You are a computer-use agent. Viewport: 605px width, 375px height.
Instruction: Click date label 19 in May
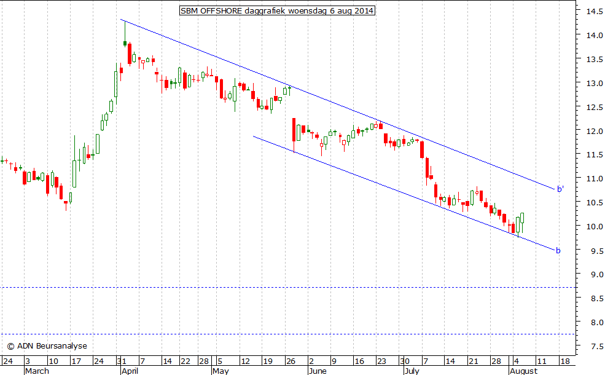point(267,361)
